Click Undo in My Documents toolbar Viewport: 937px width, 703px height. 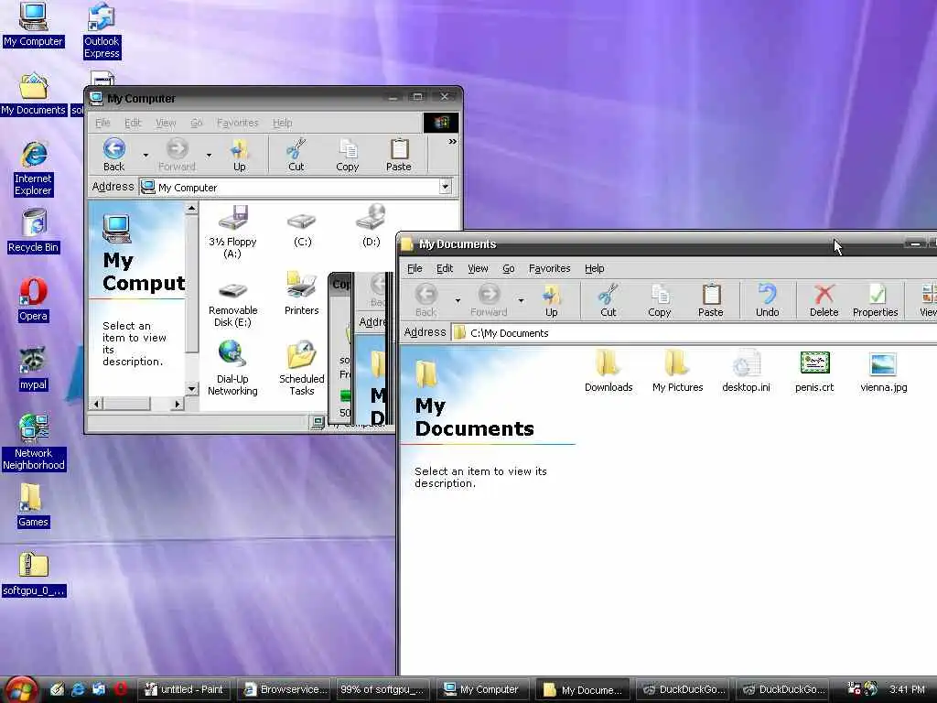coord(768,300)
